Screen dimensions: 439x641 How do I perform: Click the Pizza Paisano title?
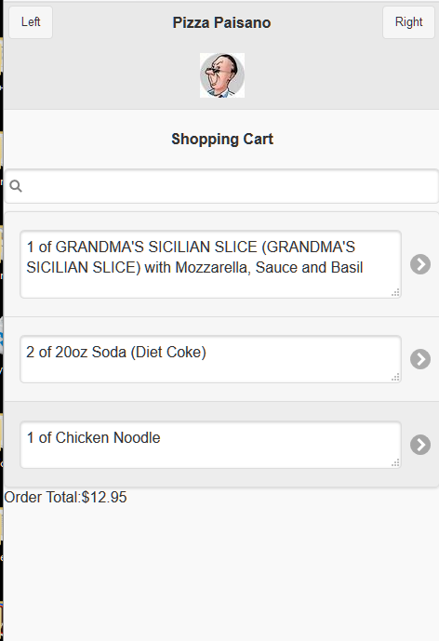tap(221, 22)
